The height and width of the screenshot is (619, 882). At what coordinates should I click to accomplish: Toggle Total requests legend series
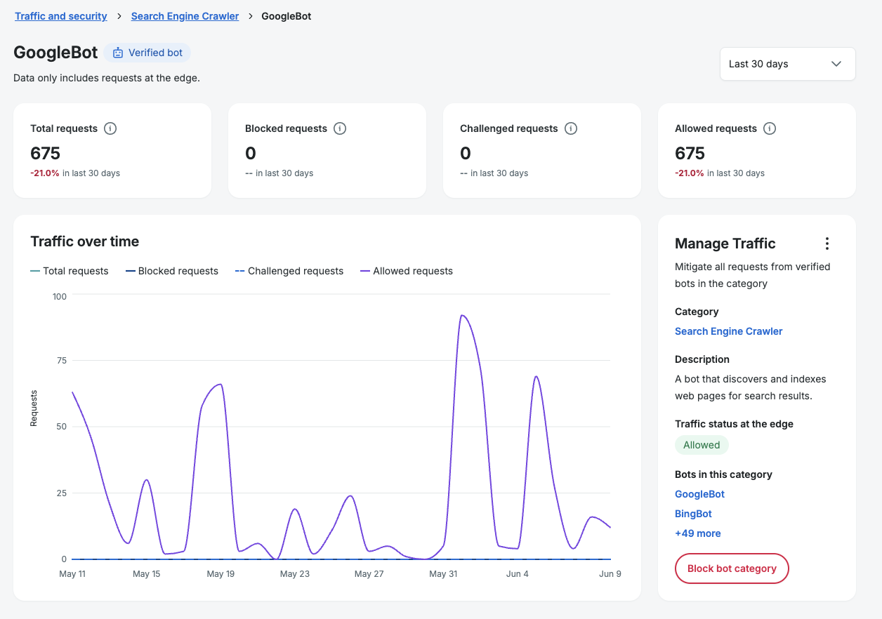[70, 271]
